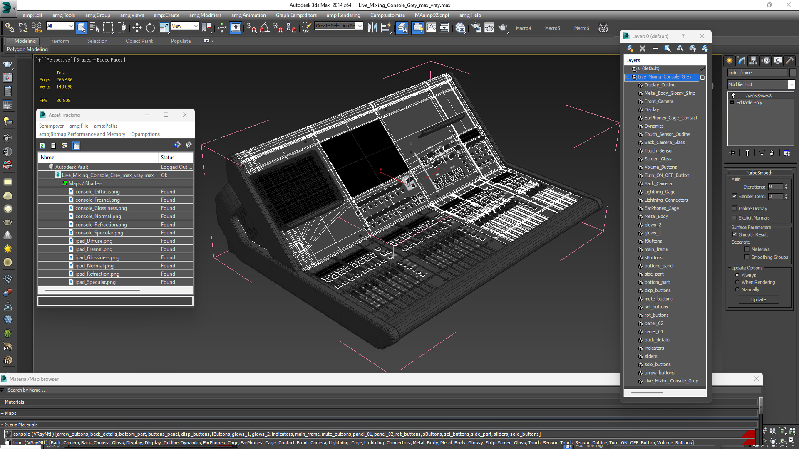Click the Perspective viewport label
Image resolution: width=799 pixels, height=449 pixels.
pyautogui.click(x=59, y=60)
